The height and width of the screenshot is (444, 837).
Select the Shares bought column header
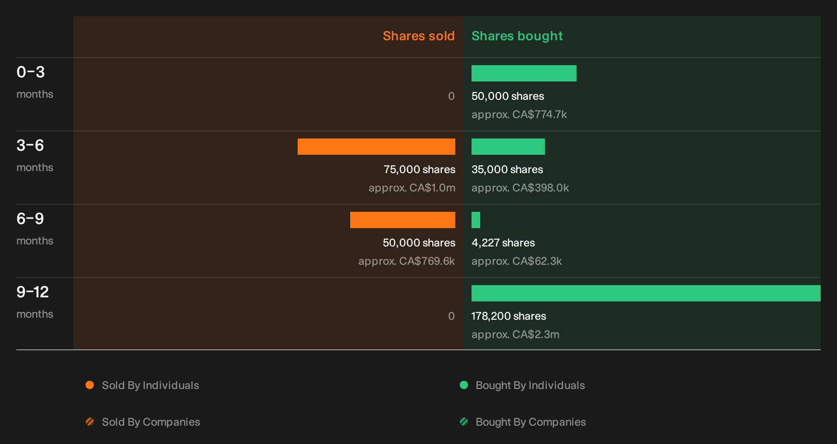pyautogui.click(x=517, y=36)
